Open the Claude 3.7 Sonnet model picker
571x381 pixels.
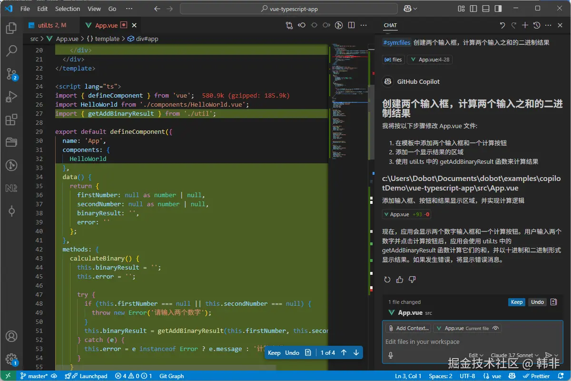tap(515, 355)
